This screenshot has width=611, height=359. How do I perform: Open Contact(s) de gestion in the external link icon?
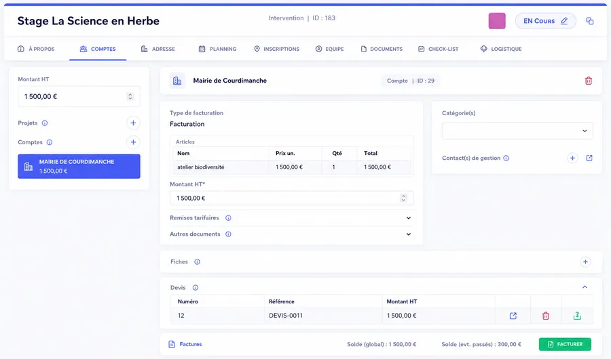[x=589, y=159]
